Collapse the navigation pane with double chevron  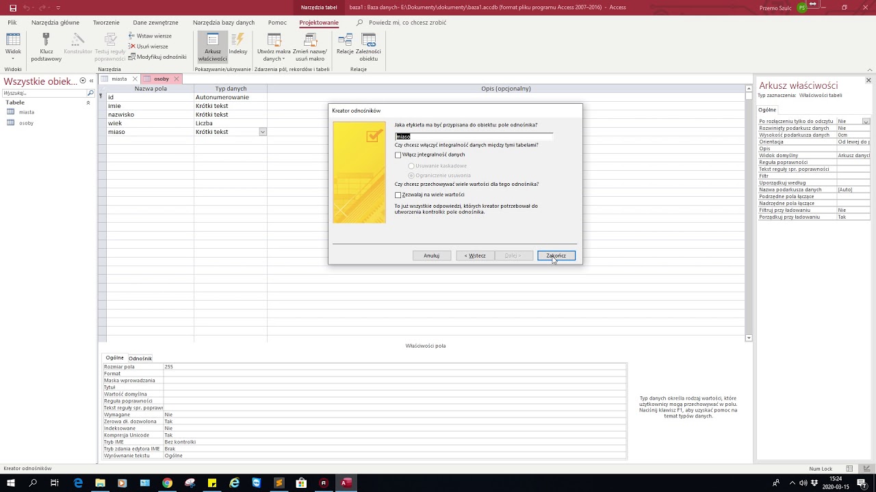[91, 81]
